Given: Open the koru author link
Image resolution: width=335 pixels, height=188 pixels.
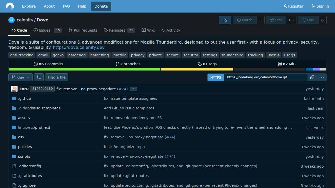Looking at the screenshot, I should click(24, 89).
